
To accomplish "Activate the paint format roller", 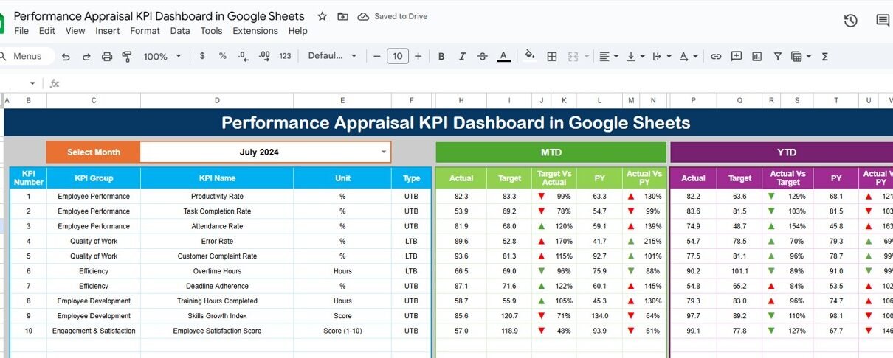I will pos(126,57).
